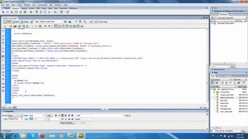Toggle Align Center in Properties
The image size is (248, 139).
(x=66, y=115)
